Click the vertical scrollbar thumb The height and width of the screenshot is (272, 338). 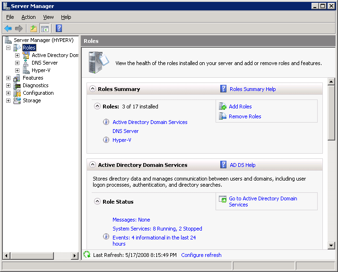click(x=331, y=113)
